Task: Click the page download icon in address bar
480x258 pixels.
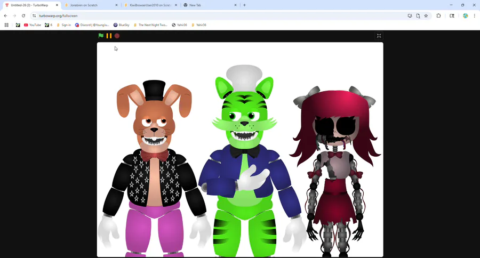Action: click(x=418, y=15)
